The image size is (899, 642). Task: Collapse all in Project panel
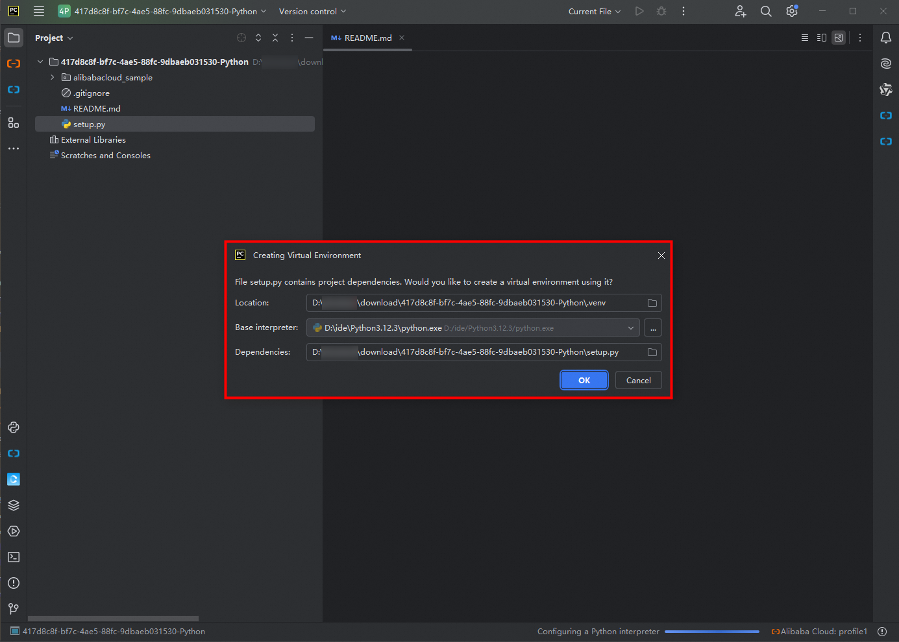pos(275,38)
